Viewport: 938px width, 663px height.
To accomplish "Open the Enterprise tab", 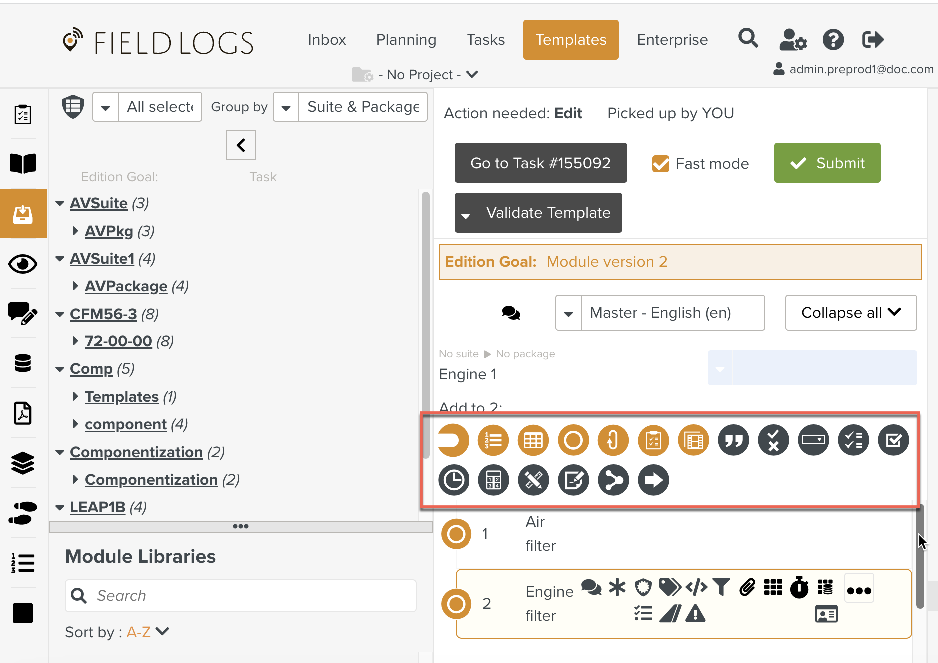I will [x=672, y=40].
